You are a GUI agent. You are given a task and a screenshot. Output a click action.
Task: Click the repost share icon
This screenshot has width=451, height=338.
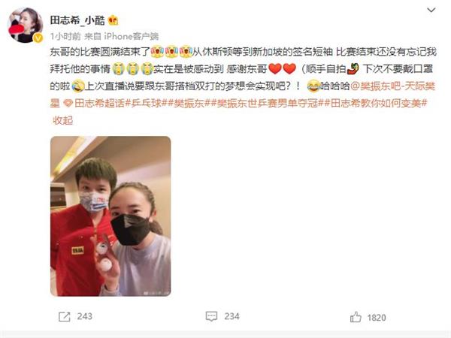[x=64, y=317]
